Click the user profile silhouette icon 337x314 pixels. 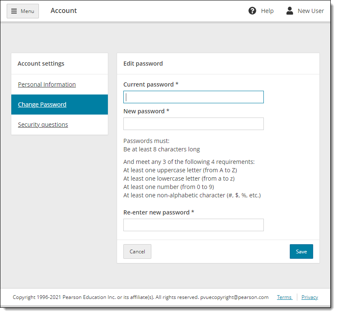click(x=289, y=11)
